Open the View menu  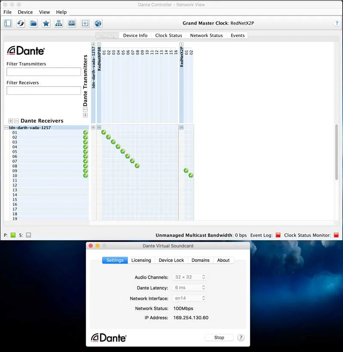pyautogui.click(x=44, y=12)
